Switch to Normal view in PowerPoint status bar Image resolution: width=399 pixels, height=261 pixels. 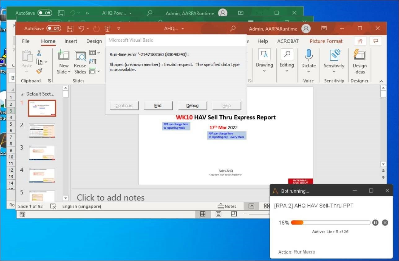[x=251, y=206]
